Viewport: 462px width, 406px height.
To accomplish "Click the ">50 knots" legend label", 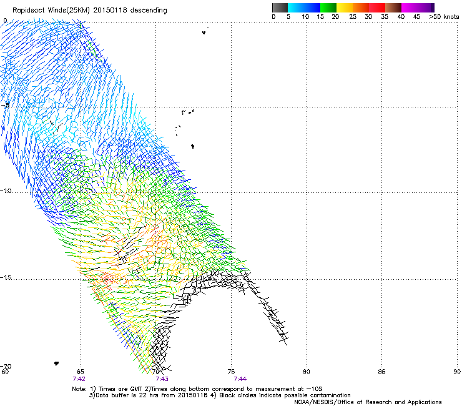I will coord(444,17).
